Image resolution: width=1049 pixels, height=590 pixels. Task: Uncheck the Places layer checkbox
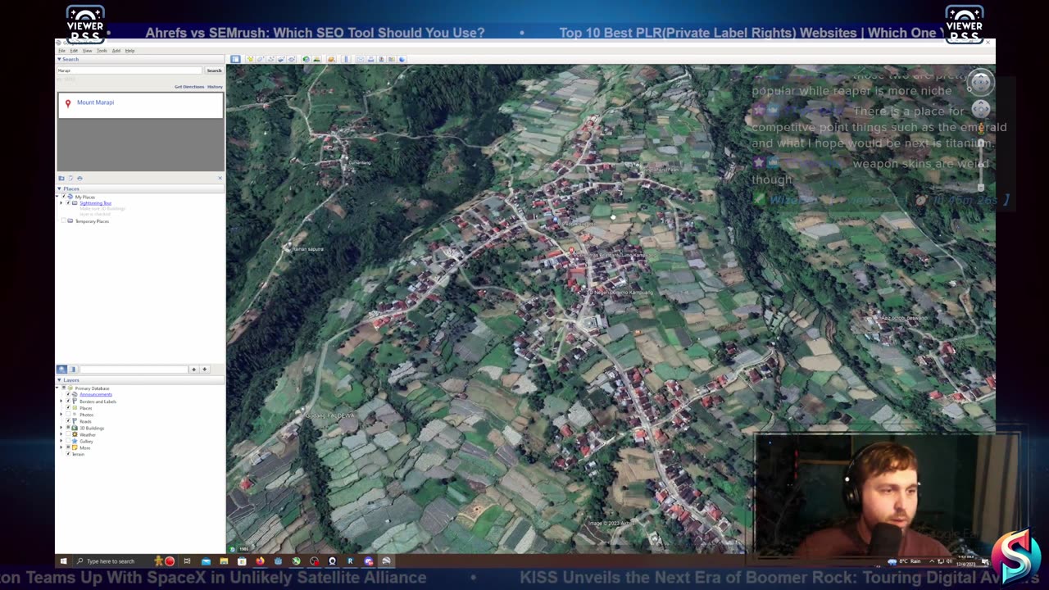click(x=68, y=408)
